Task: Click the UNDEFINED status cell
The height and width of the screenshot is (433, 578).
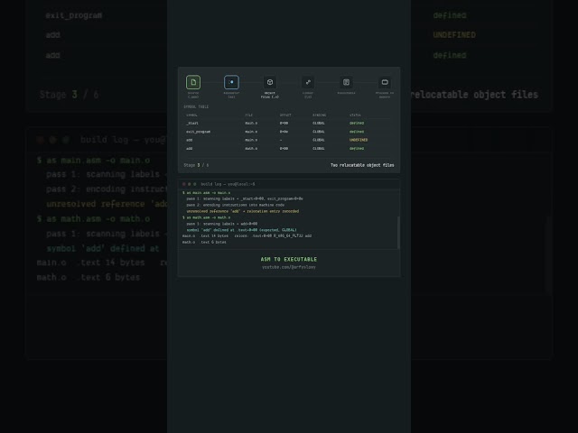Action: tap(359, 140)
